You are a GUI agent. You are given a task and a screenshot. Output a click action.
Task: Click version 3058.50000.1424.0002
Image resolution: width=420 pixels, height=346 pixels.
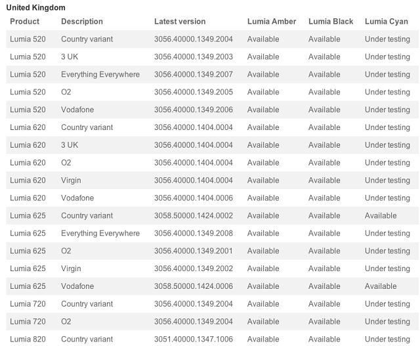point(194,216)
